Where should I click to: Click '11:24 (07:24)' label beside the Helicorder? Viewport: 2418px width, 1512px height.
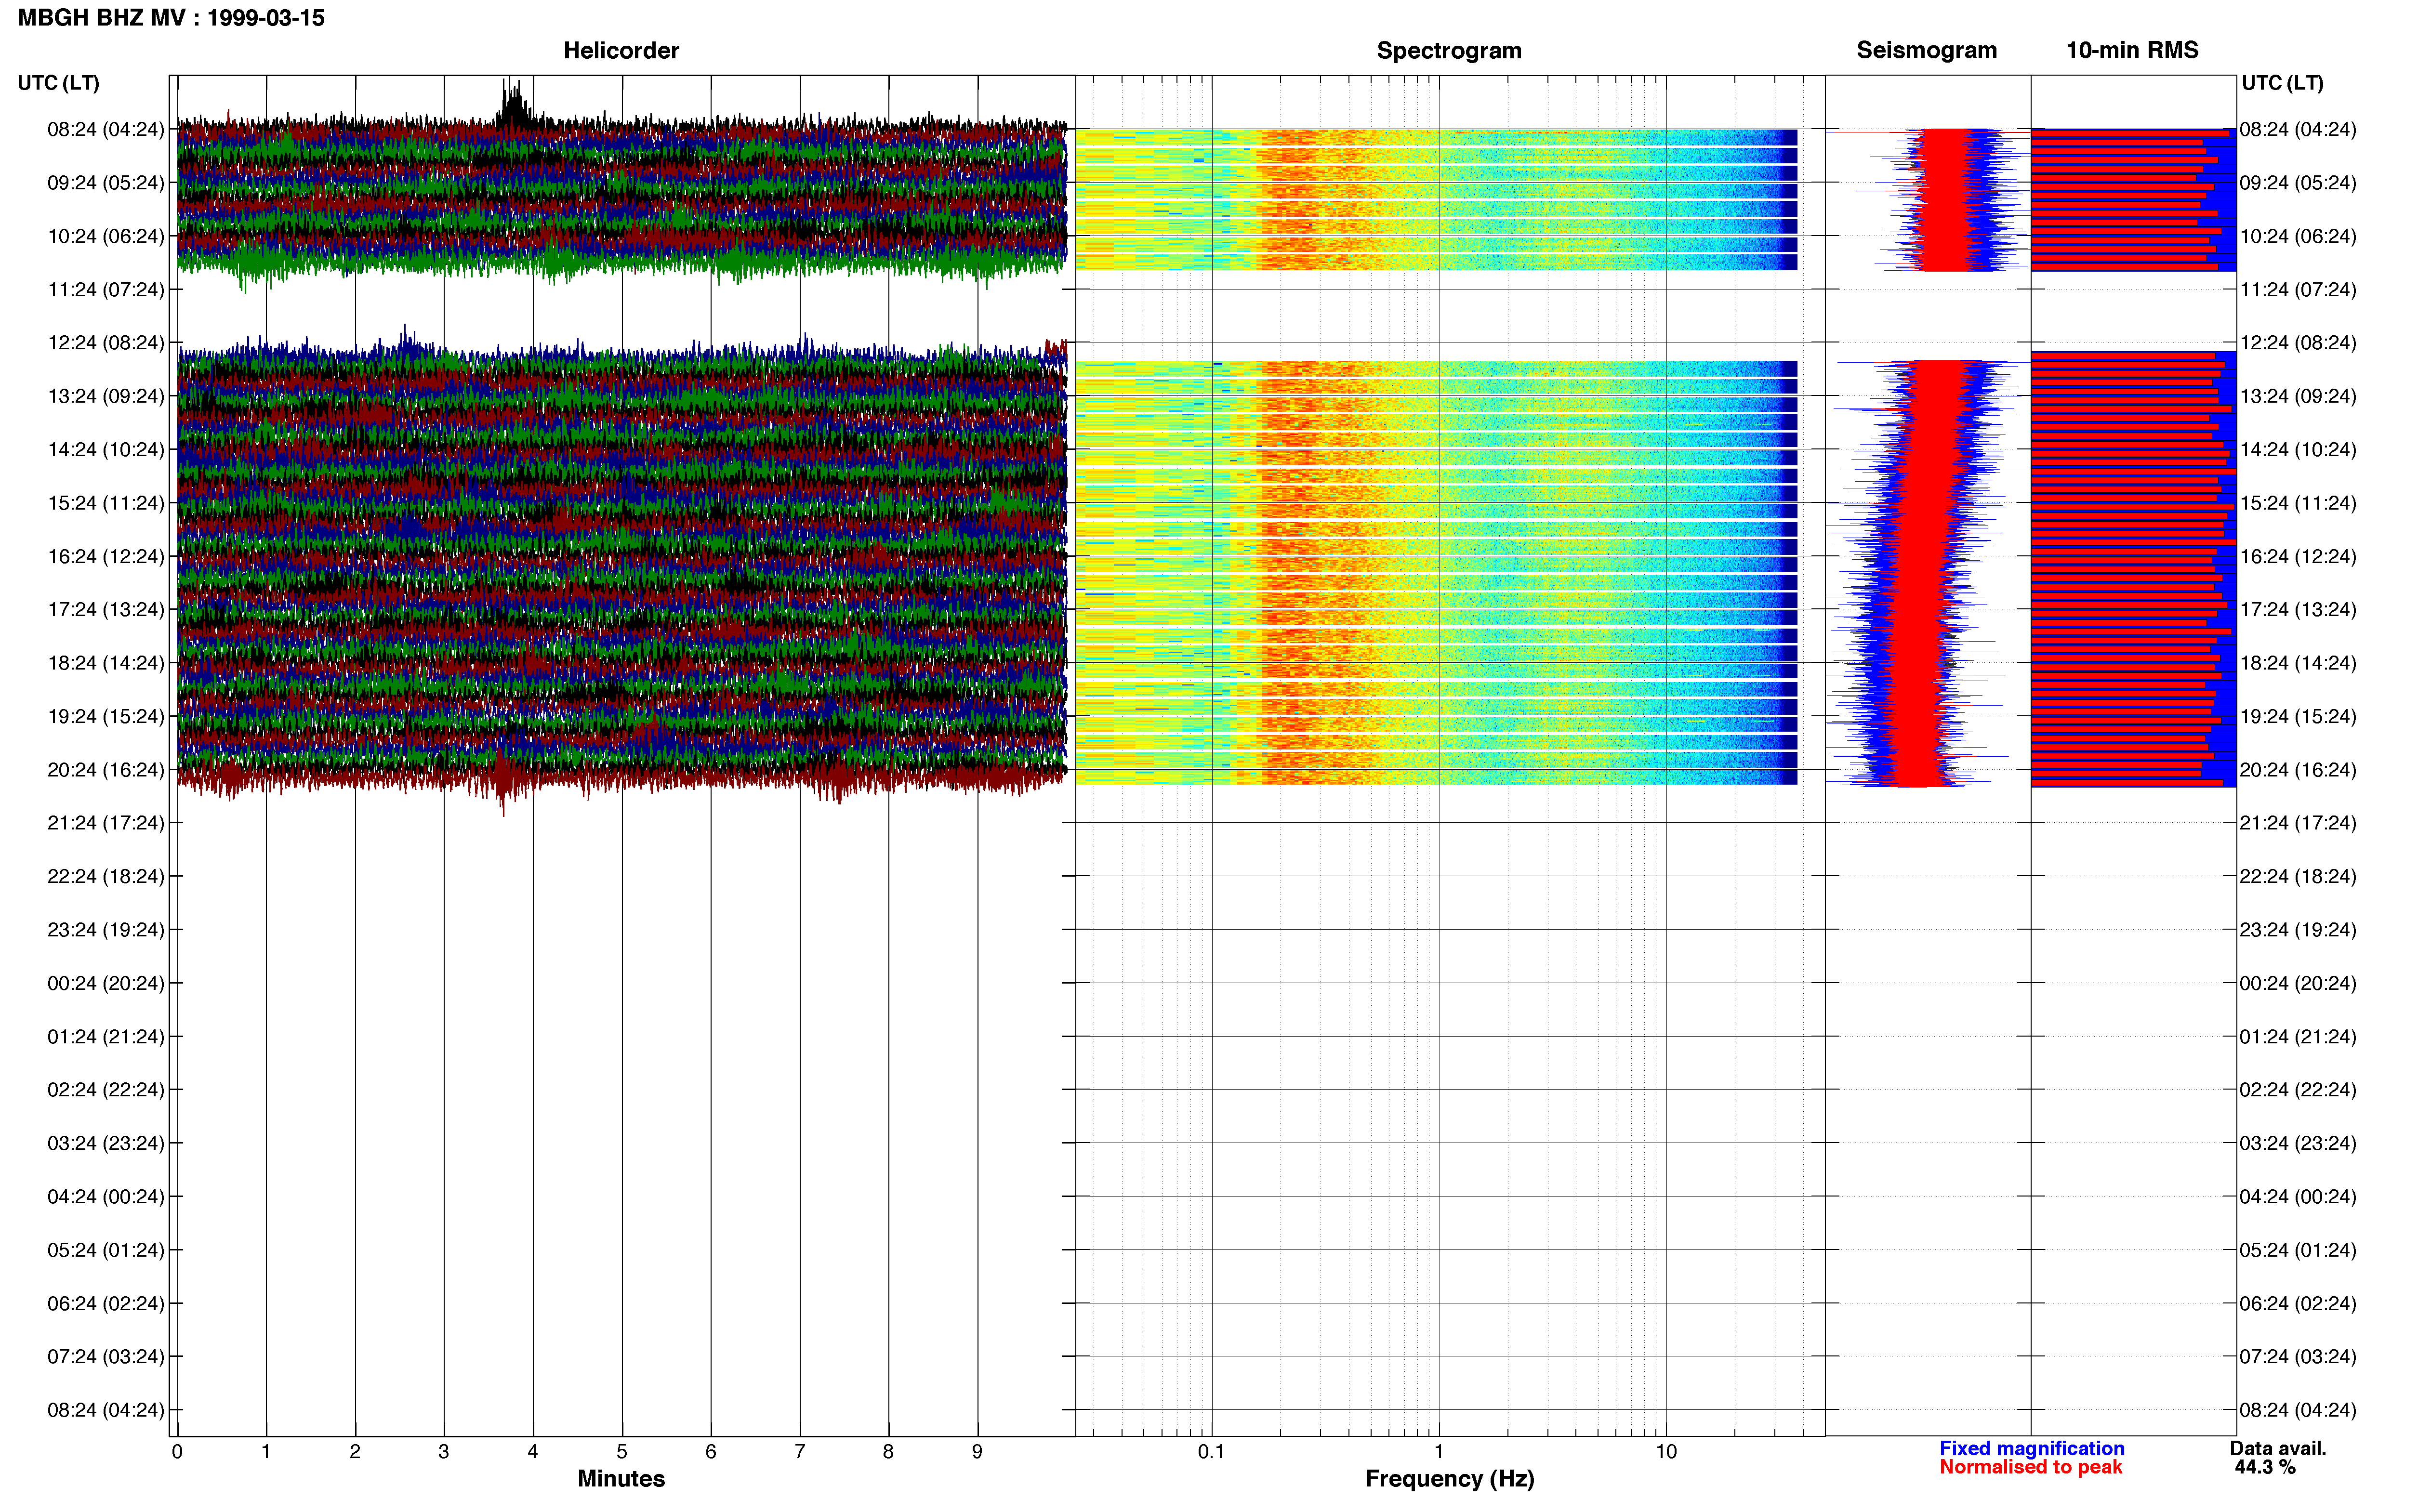pyautogui.click(x=106, y=290)
